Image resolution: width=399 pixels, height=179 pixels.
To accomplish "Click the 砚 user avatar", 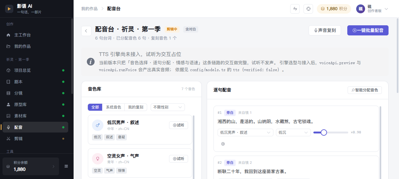I will click(x=361, y=9).
